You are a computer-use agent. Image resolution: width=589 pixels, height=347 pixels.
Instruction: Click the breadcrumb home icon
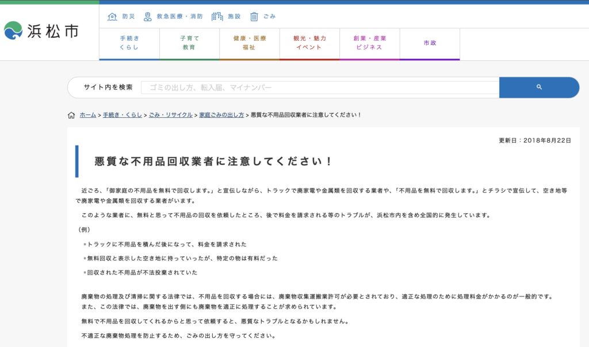(71, 115)
